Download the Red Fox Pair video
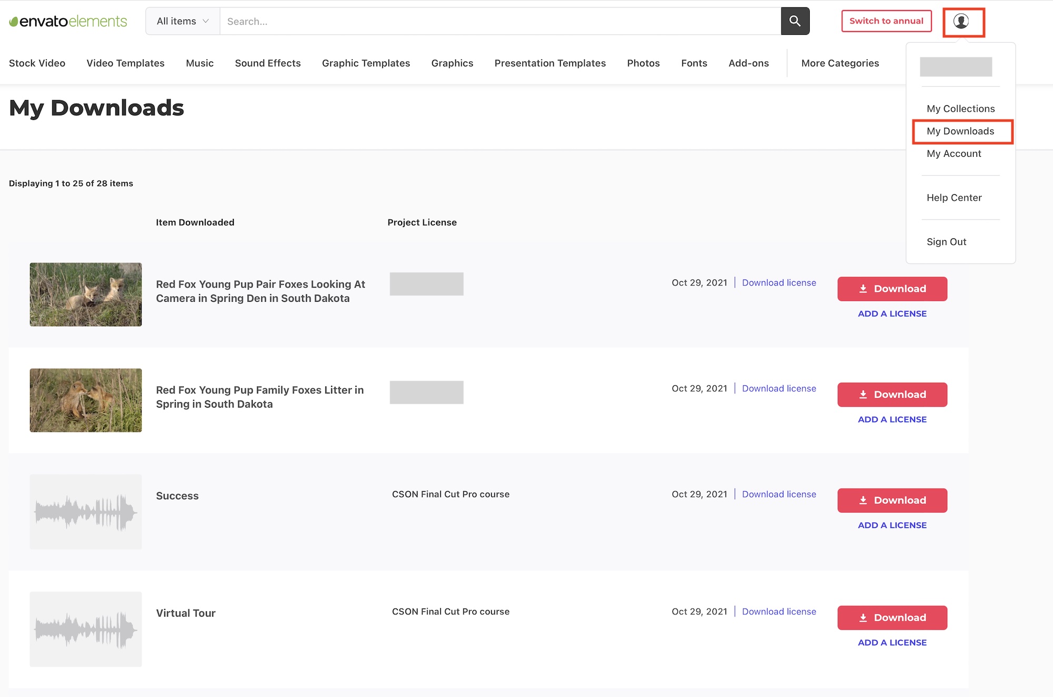The height and width of the screenshot is (697, 1053). pos(892,288)
